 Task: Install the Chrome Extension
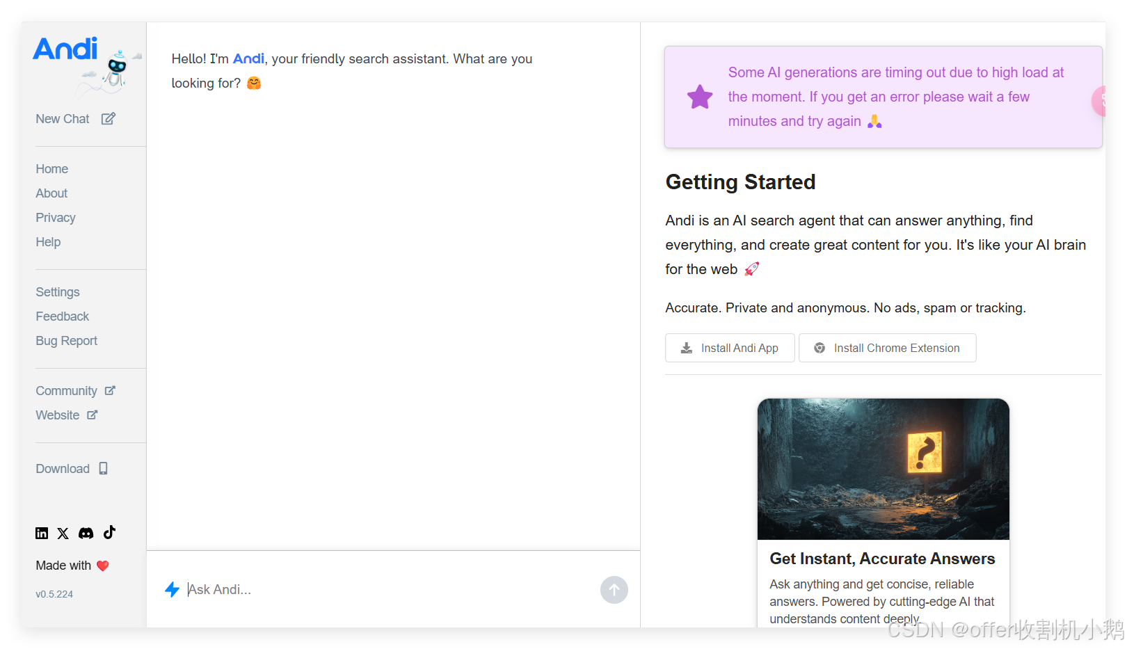tap(888, 348)
